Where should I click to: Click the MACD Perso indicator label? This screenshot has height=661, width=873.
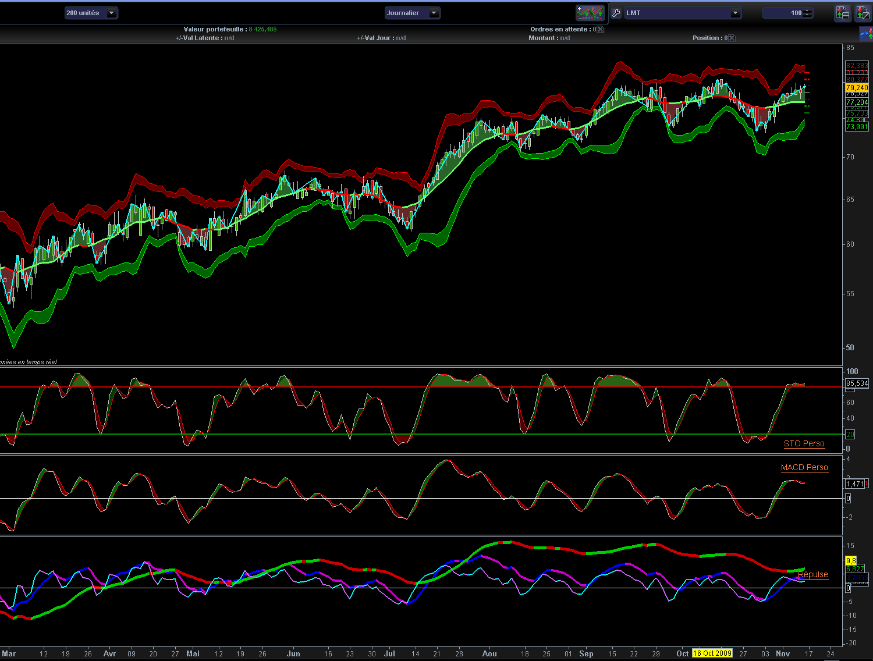coord(804,467)
